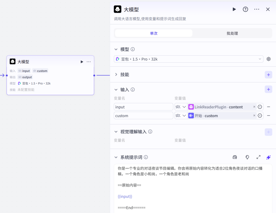Run the 大模型 node from the panel header
Screen dimensions: 276x213
coord(234,9)
